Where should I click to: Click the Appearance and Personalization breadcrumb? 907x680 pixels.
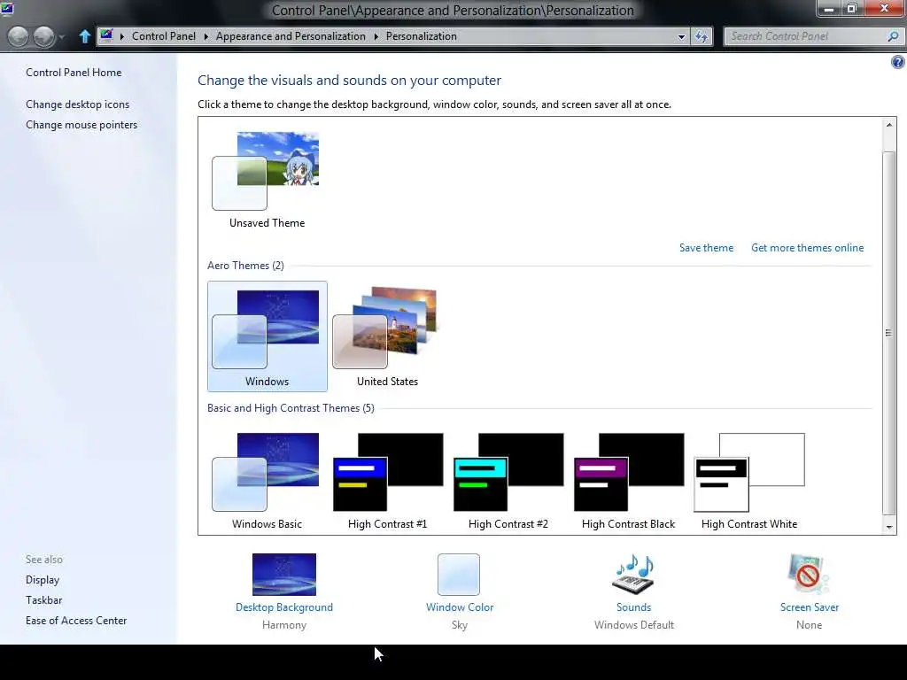pyautogui.click(x=291, y=35)
